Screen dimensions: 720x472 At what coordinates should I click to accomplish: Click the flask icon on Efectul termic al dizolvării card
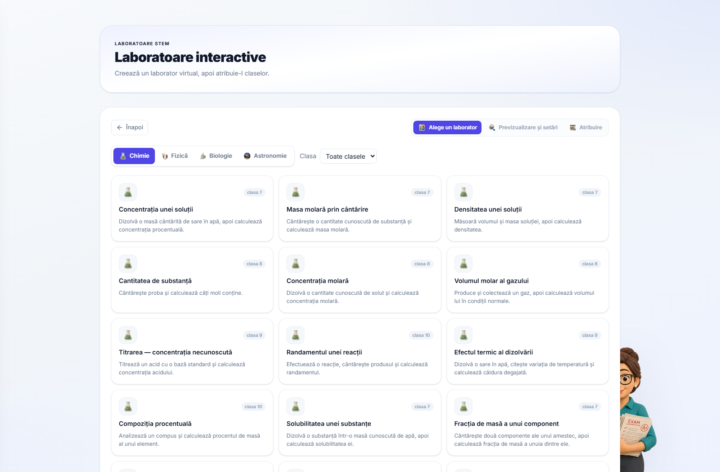[x=463, y=335]
